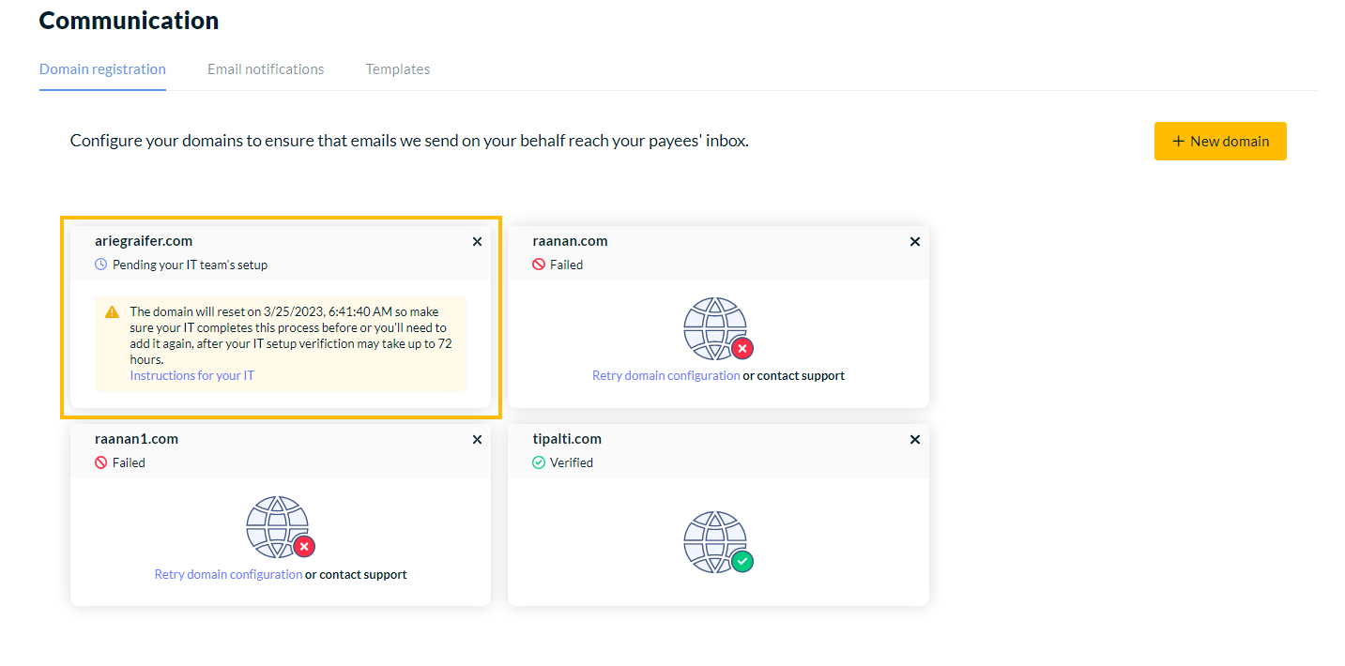Click the failed globe icon for raanan1.com
Screen dimensions: 1345x666
(x=280, y=528)
